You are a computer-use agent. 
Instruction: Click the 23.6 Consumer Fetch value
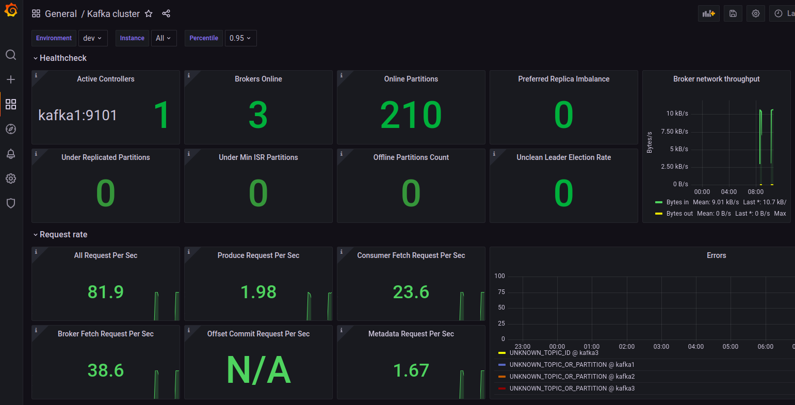coord(411,292)
